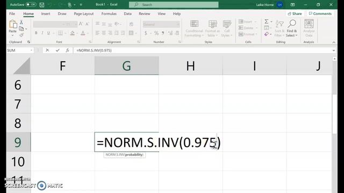
Task: Click Increase Decimal icon
Action: pyautogui.click(x=170, y=33)
